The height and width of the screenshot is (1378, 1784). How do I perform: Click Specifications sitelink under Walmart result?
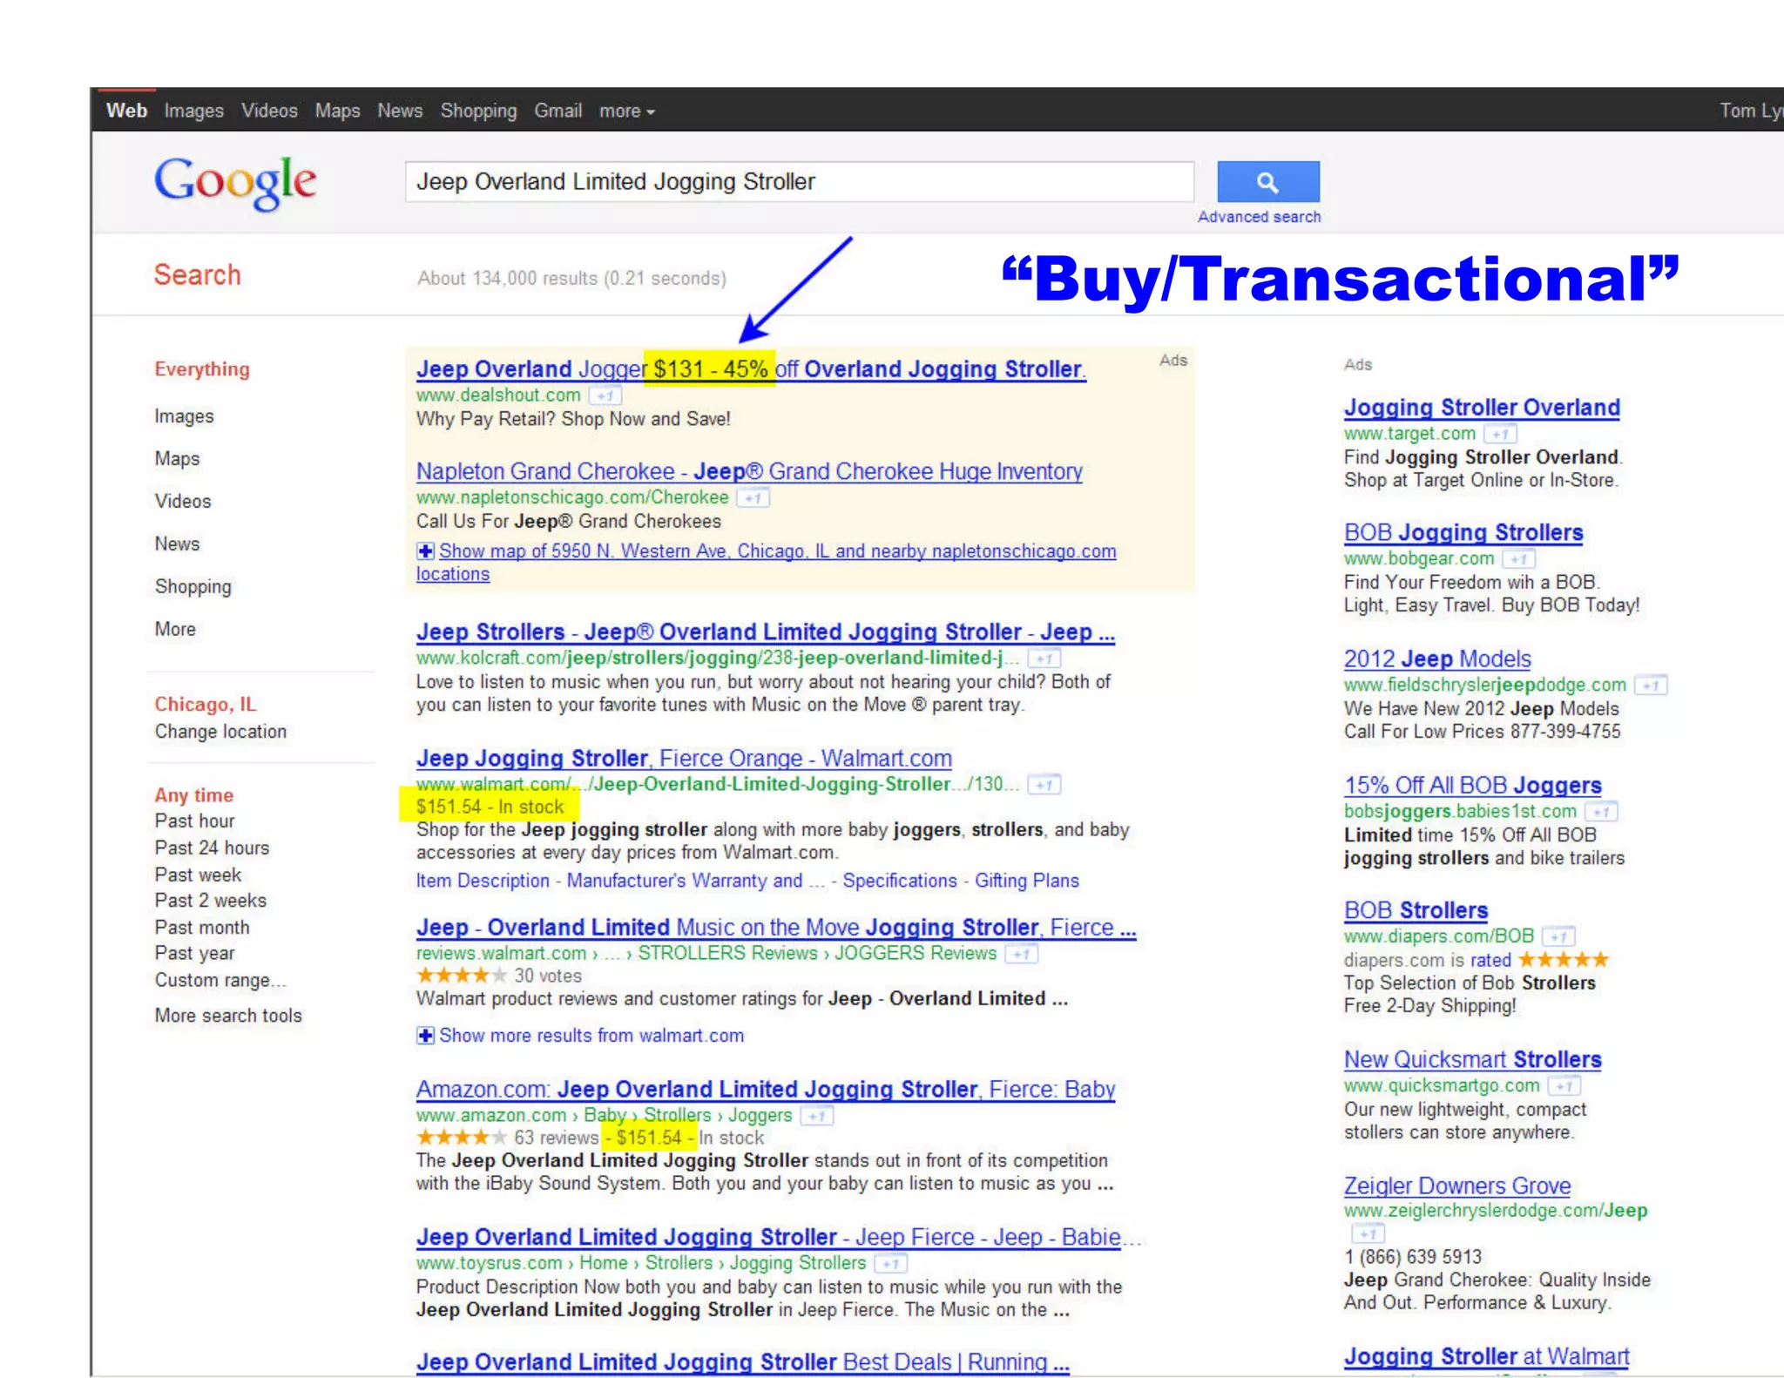click(x=900, y=881)
